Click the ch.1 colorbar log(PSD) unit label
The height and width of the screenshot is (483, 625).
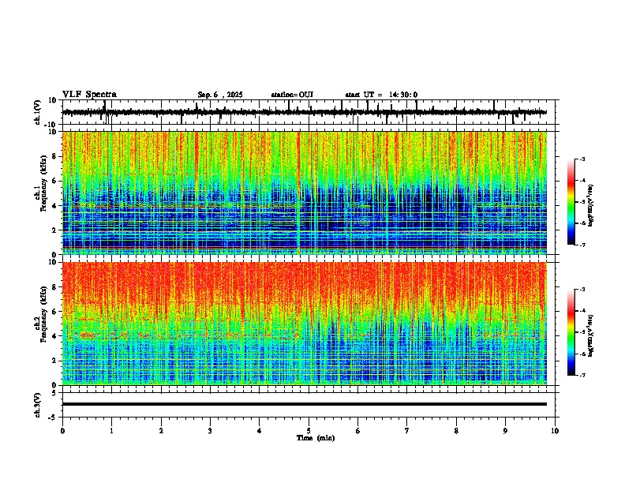tap(590, 206)
